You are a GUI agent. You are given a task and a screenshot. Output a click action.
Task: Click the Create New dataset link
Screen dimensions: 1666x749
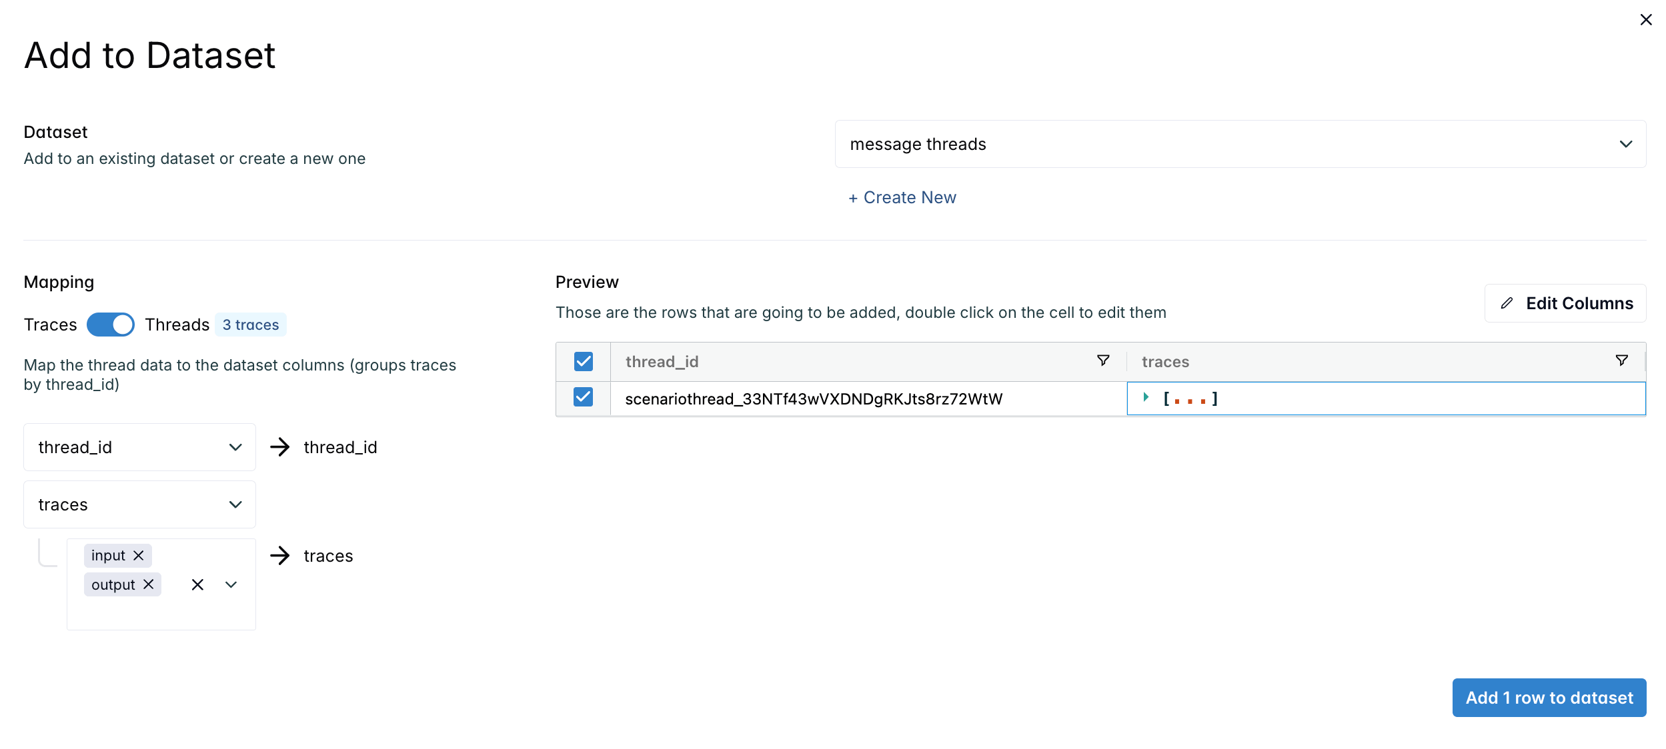click(902, 197)
